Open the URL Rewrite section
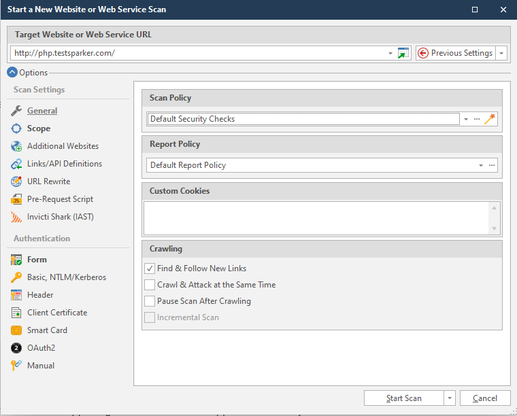This screenshot has width=517, height=416. coord(48,181)
